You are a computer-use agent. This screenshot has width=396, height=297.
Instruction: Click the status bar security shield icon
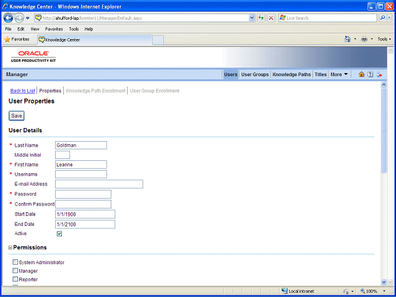[347, 291]
